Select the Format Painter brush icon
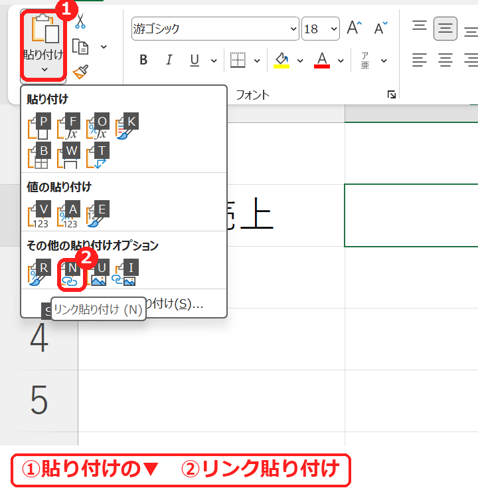The image size is (478, 492). coord(80,72)
